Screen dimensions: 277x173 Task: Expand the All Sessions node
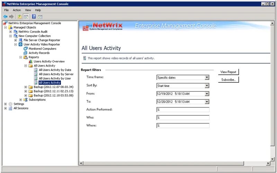6,108
